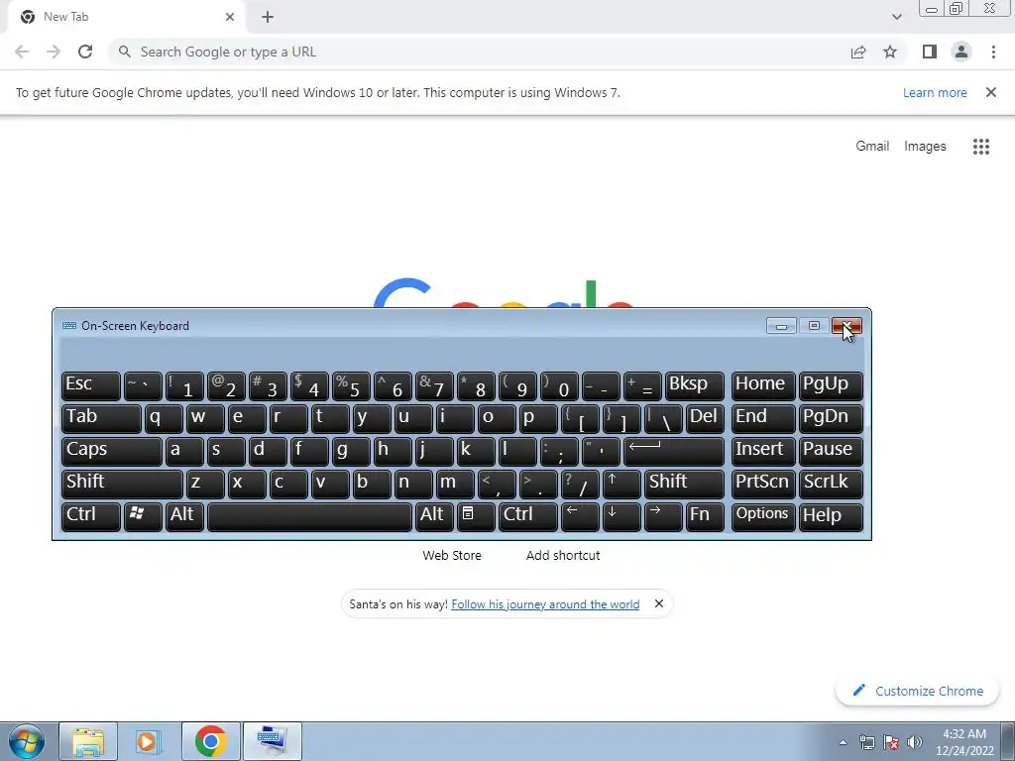The height and width of the screenshot is (761, 1015).
Task: Tap the PrtScn key
Action: 763,484
